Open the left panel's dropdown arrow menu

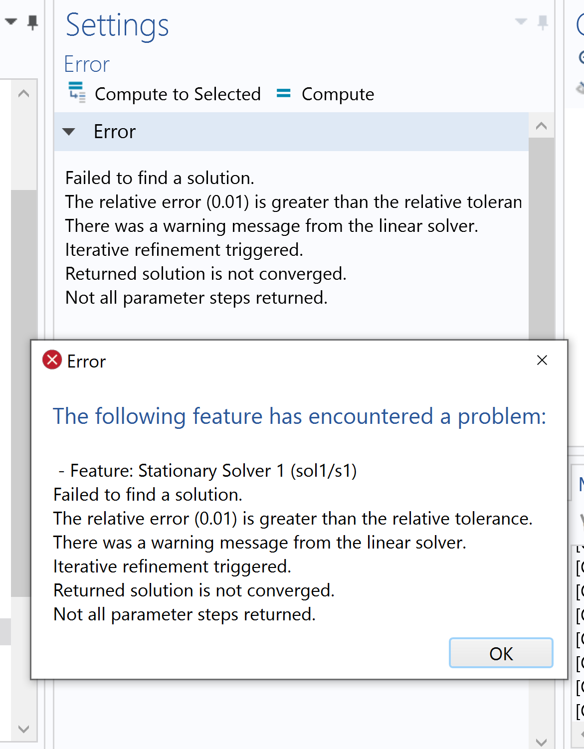[11, 21]
